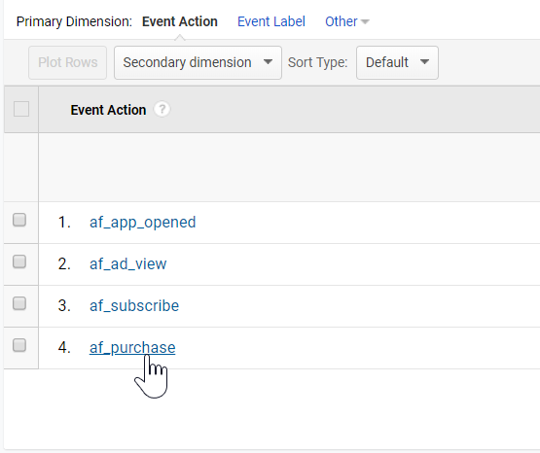Tick the checkbox for af_app_opened row
This screenshot has height=453, width=540.
tap(19, 220)
